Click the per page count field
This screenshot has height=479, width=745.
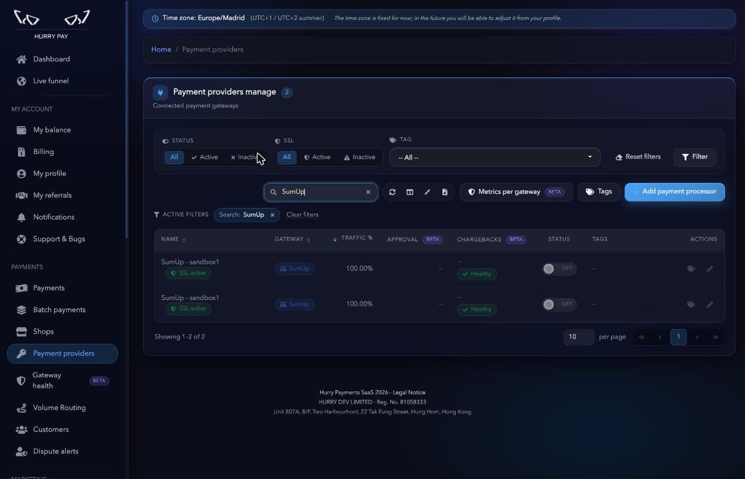[579, 337]
